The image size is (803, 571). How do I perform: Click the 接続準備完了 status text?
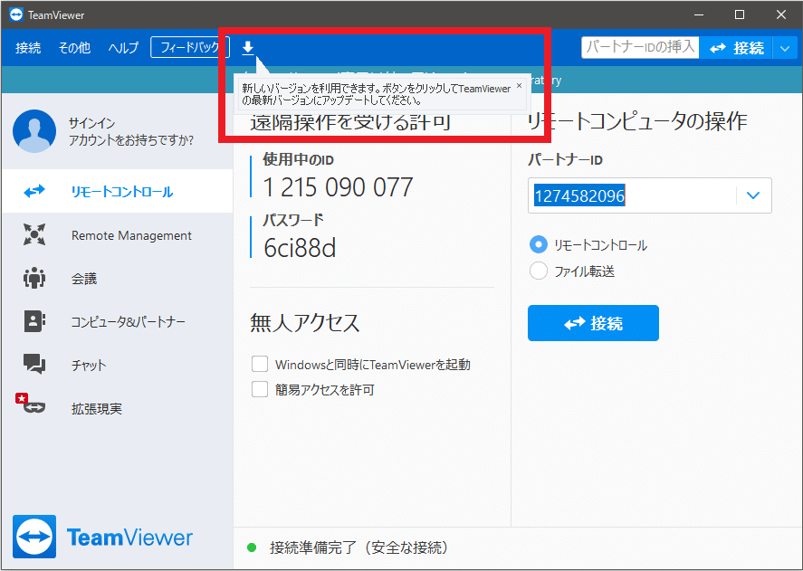point(359,547)
